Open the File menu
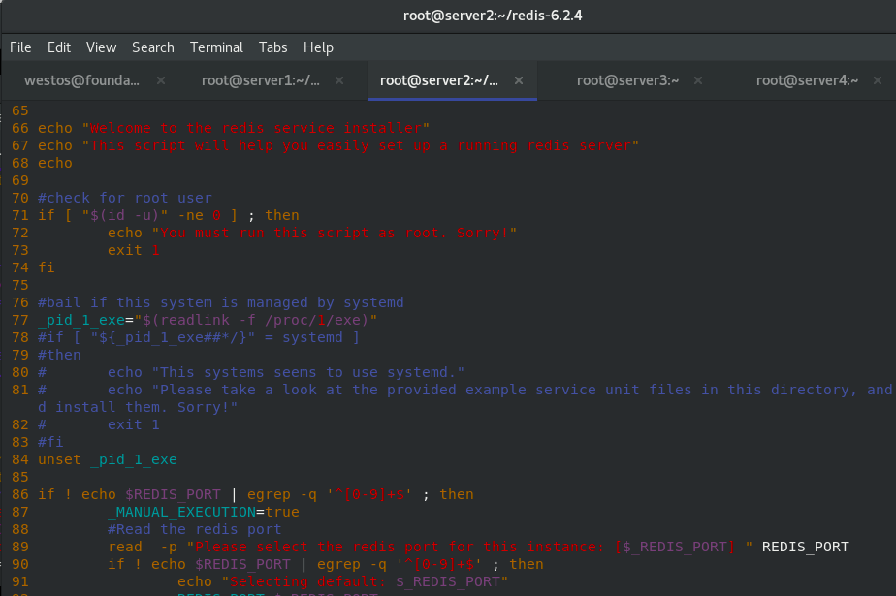 tap(20, 47)
